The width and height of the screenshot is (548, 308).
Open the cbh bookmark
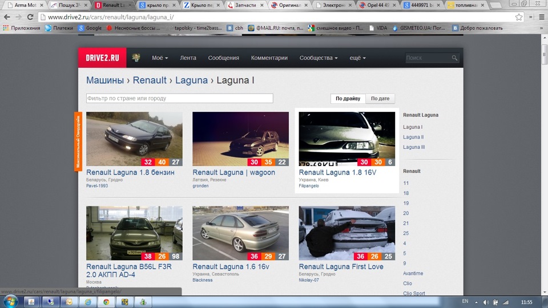point(235,28)
